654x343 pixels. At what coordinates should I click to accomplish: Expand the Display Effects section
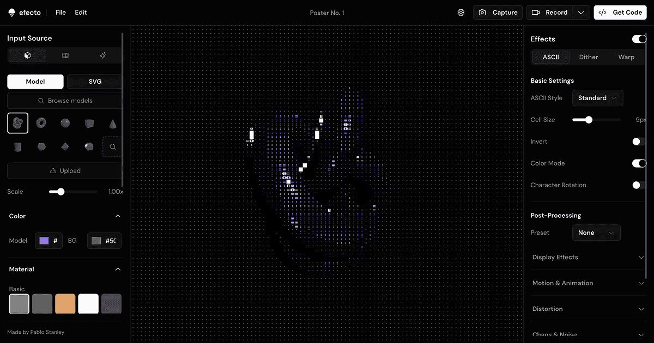(x=588, y=257)
